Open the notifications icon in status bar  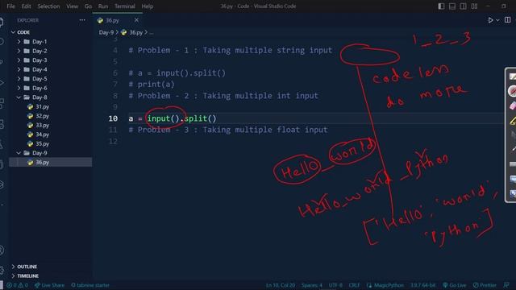506,285
